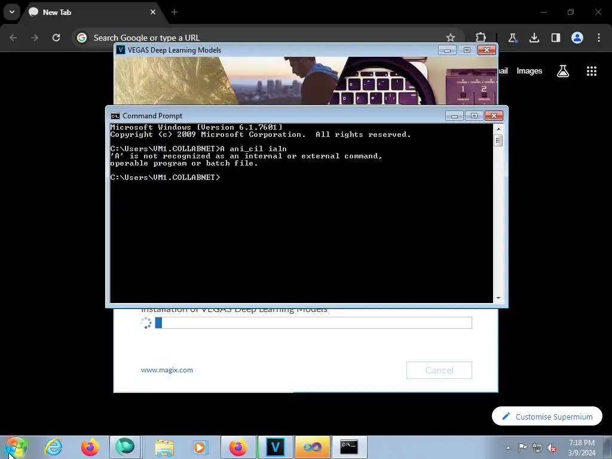
Task: Open Action Center flag tray icon
Action: coord(522,448)
